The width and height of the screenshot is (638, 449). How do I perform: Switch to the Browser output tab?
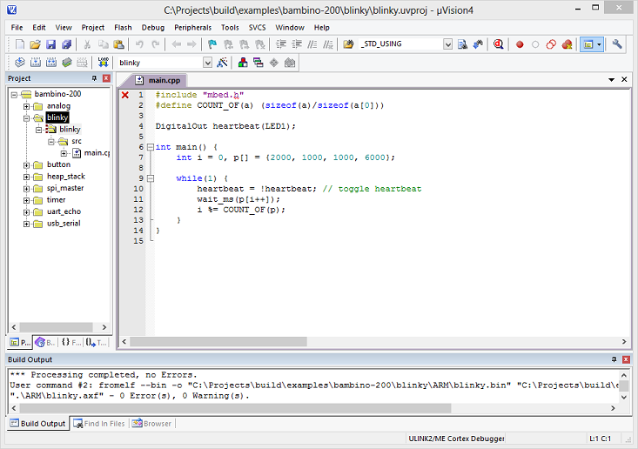tap(151, 424)
